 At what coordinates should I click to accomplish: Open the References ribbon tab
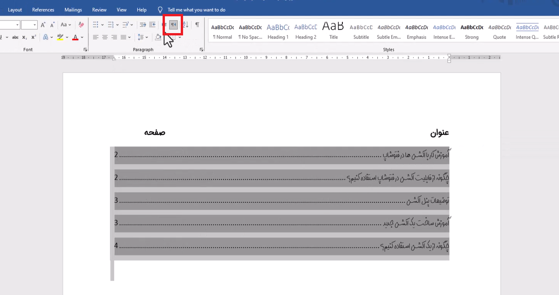tap(43, 10)
